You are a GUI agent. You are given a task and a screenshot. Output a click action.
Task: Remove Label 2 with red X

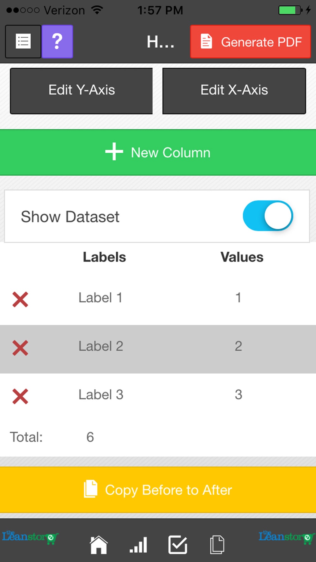20,348
